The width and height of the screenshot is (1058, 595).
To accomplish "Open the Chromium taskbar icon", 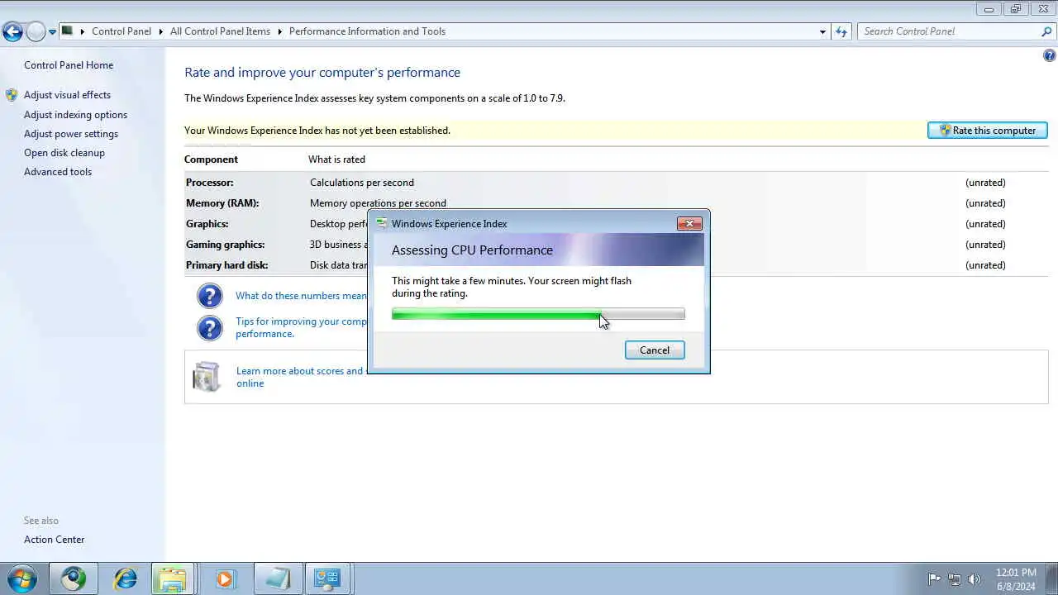I will 74,578.
